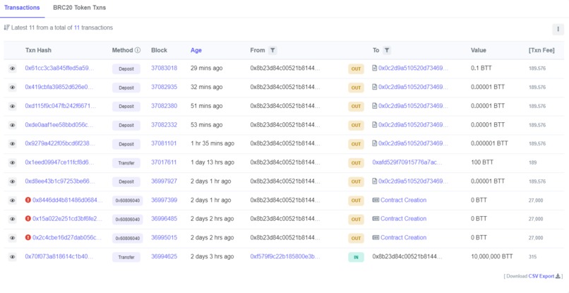Open block 36994625
This screenshot has height=293, width=569.
(164, 256)
